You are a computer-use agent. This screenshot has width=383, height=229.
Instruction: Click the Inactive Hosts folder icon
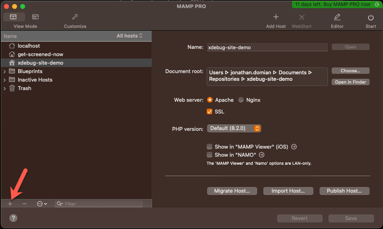(x=12, y=80)
